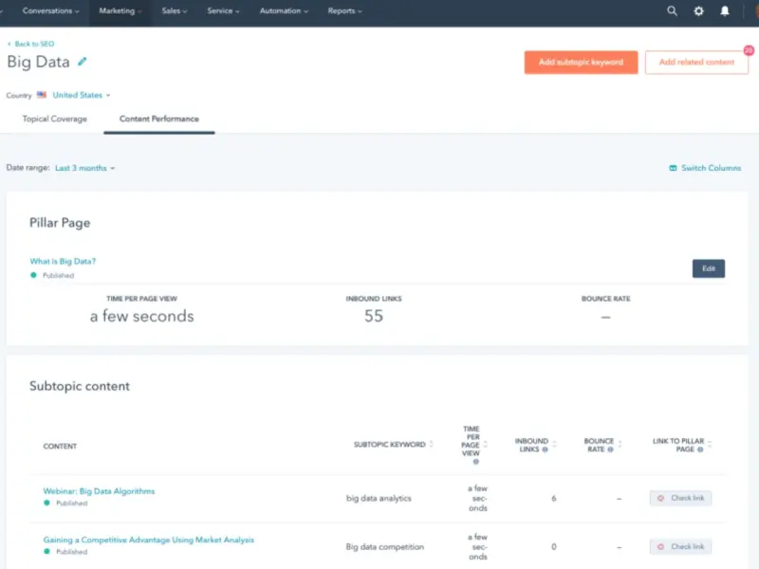Open the Reports menu
The height and width of the screenshot is (569, 759).
(344, 11)
